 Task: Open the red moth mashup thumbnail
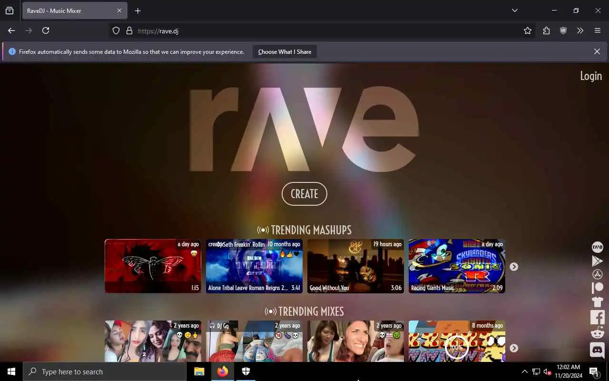[153, 266]
